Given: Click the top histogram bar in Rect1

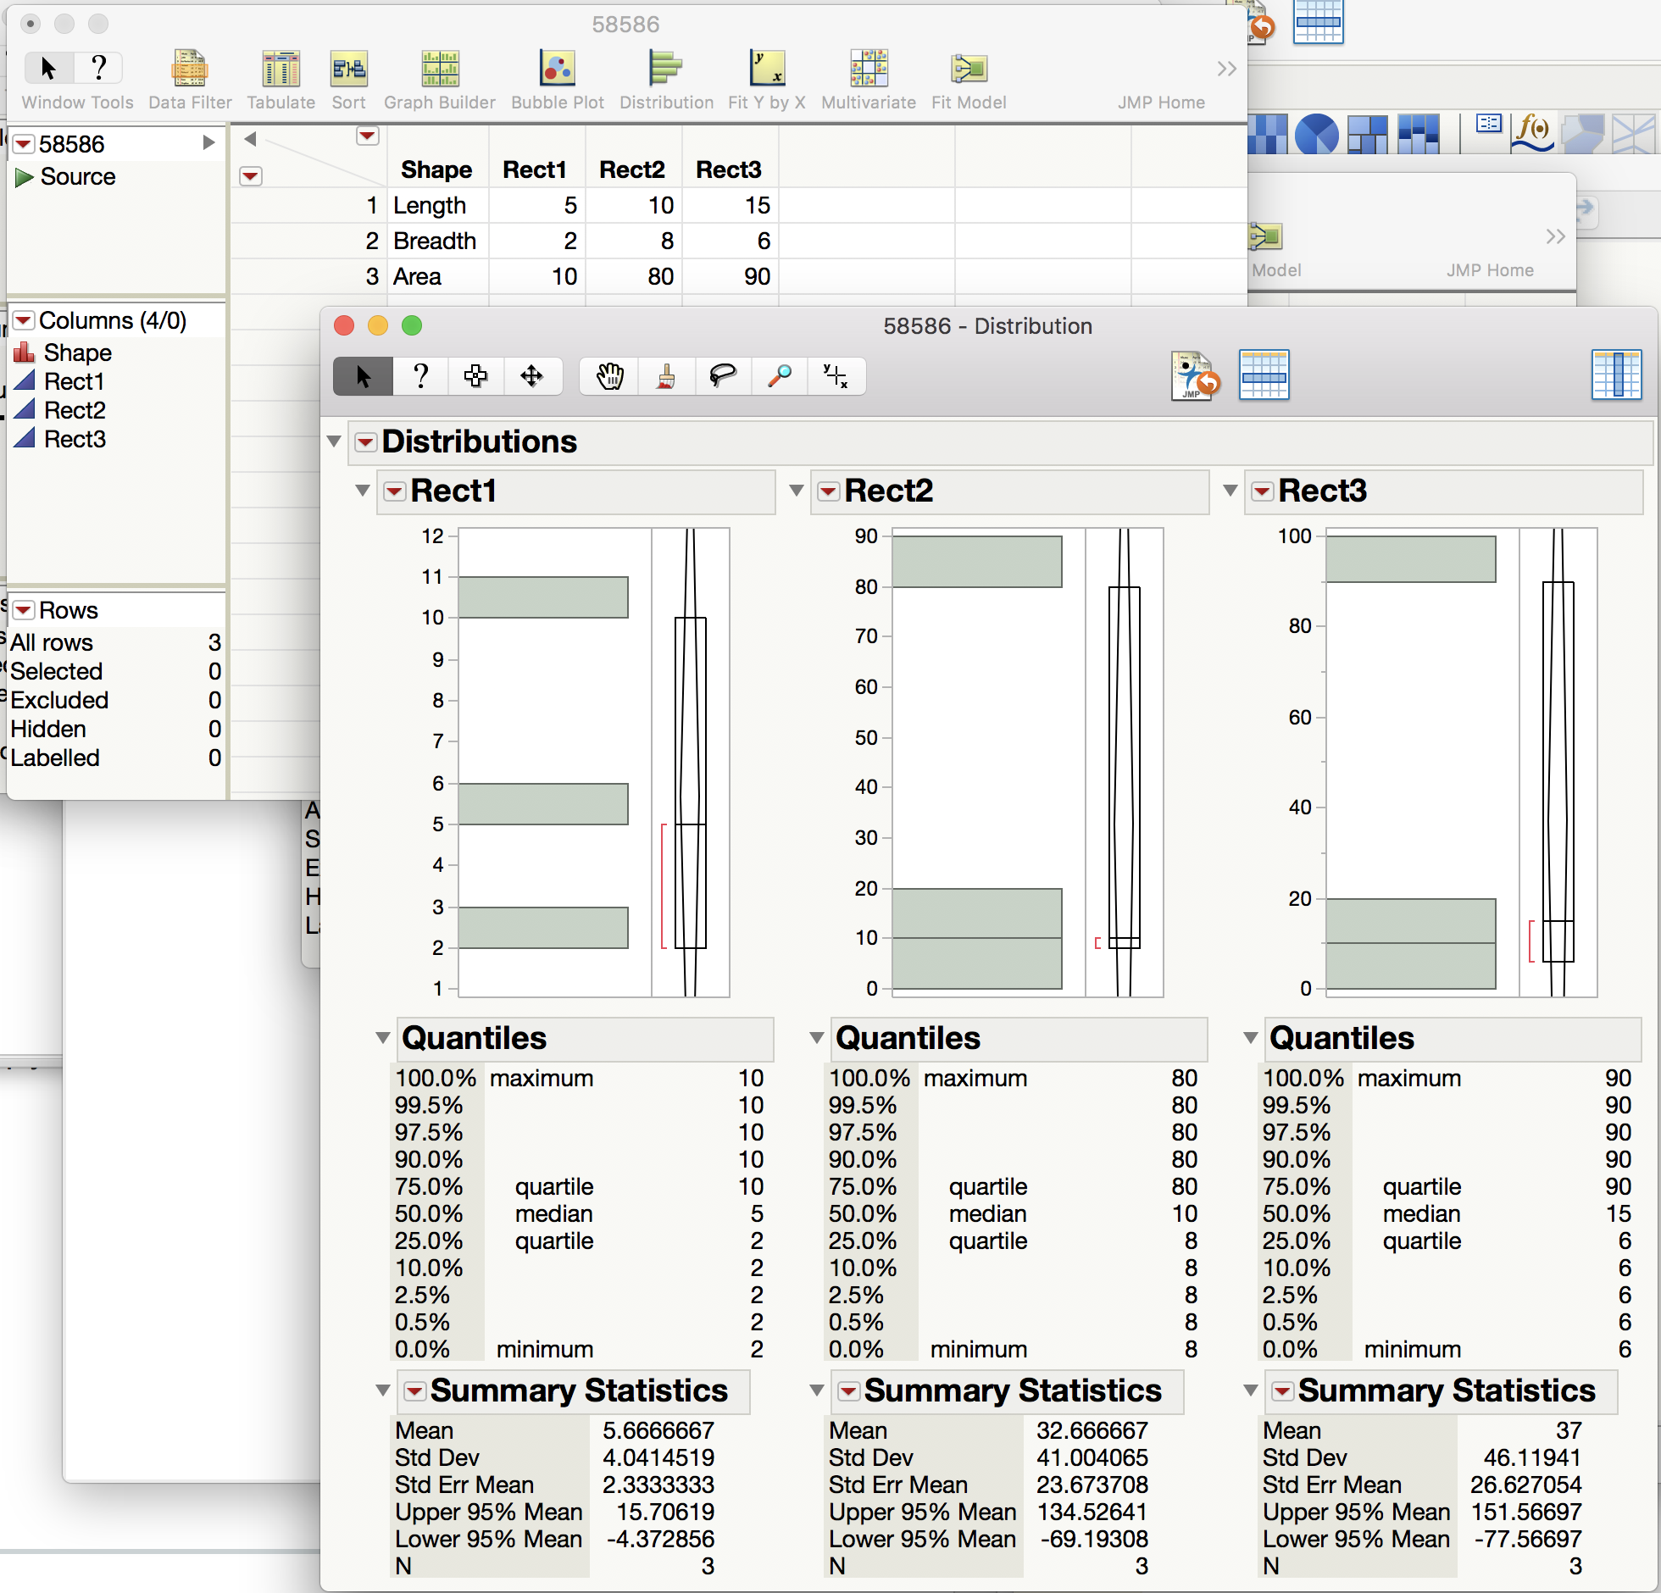Looking at the screenshot, I should pos(542,597).
